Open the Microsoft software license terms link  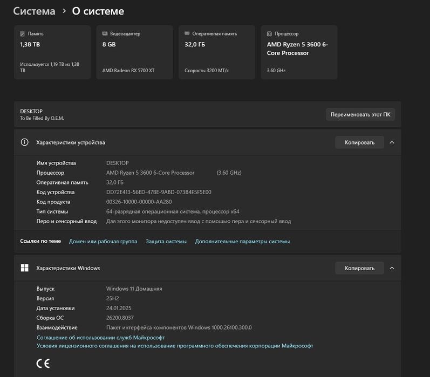(175, 346)
